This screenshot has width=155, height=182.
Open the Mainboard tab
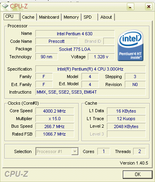pos(49,17)
